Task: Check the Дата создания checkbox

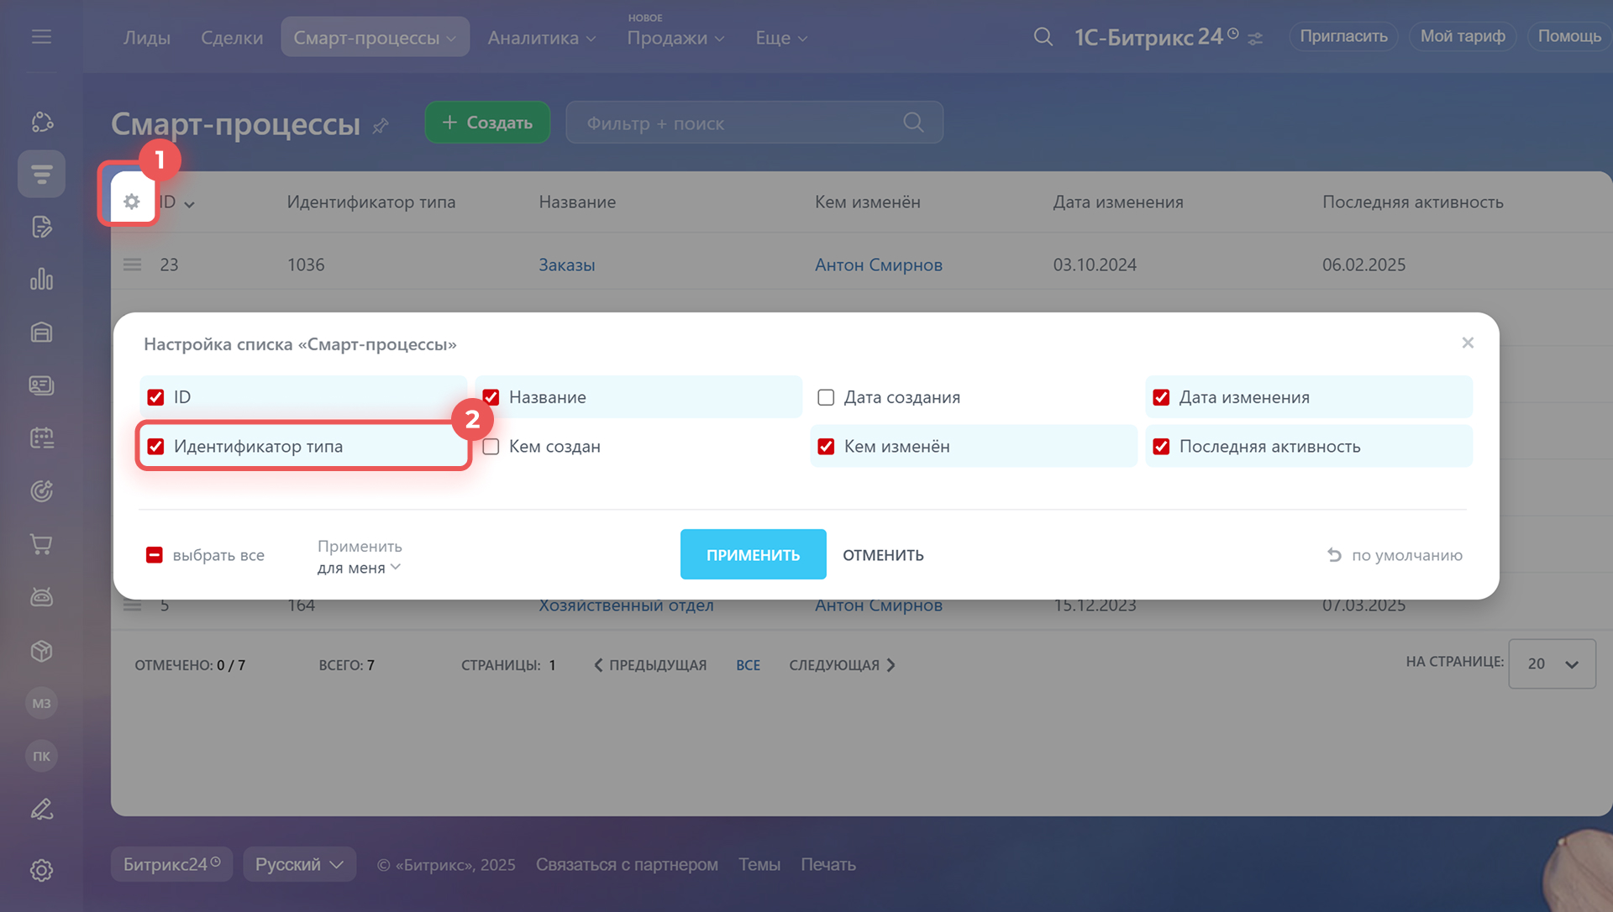Action: (826, 397)
